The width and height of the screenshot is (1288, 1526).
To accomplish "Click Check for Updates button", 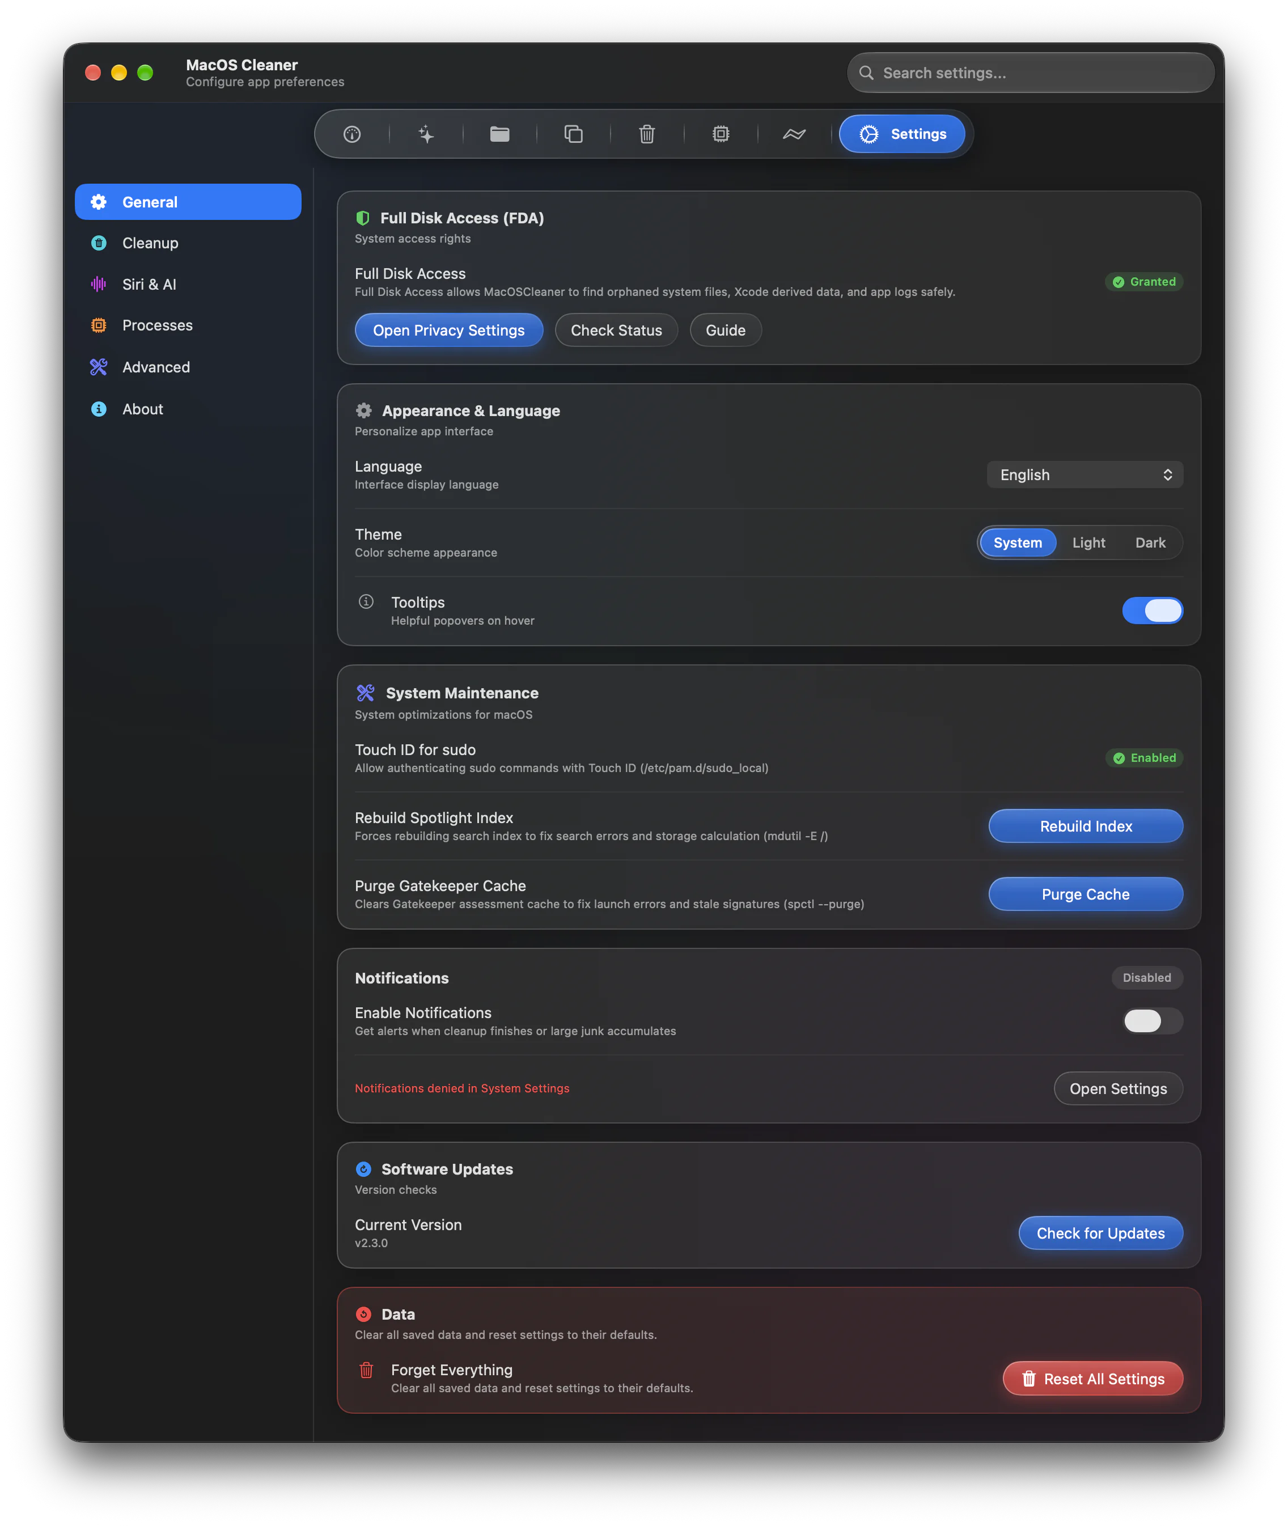I will pyautogui.click(x=1100, y=1234).
